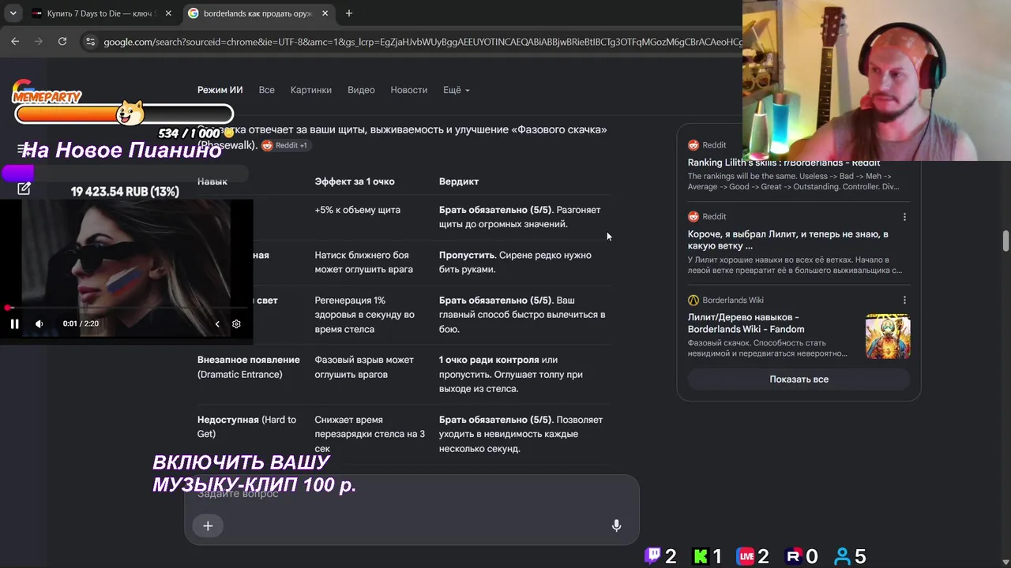View site information for google.com
The image size is (1011, 568).
click(x=90, y=42)
